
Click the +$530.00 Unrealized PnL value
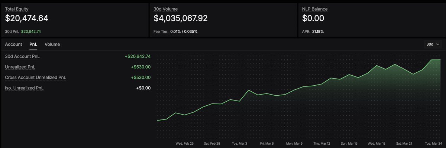point(141,67)
